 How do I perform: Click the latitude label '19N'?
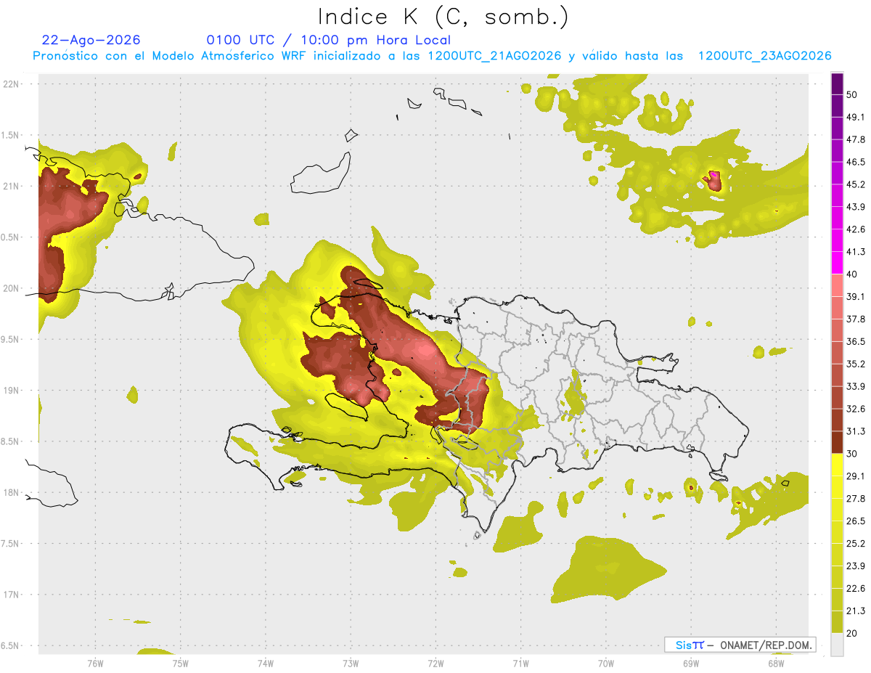[x=10, y=391]
